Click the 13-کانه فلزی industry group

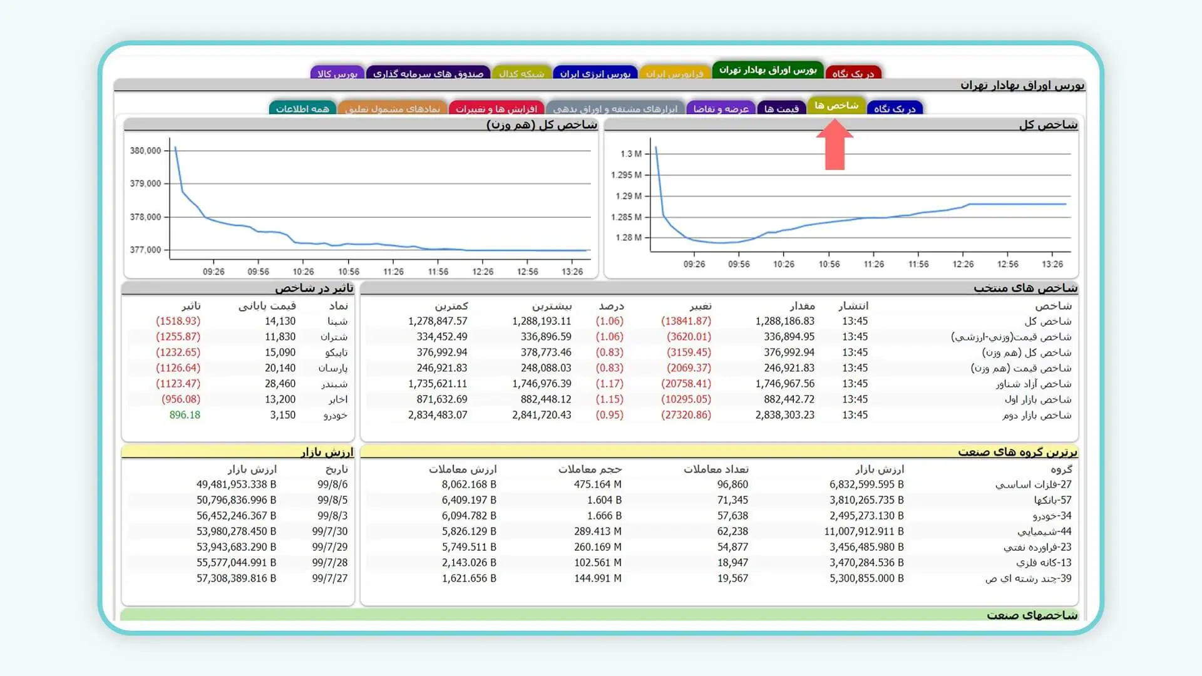pyautogui.click(x=1044, y=563)
